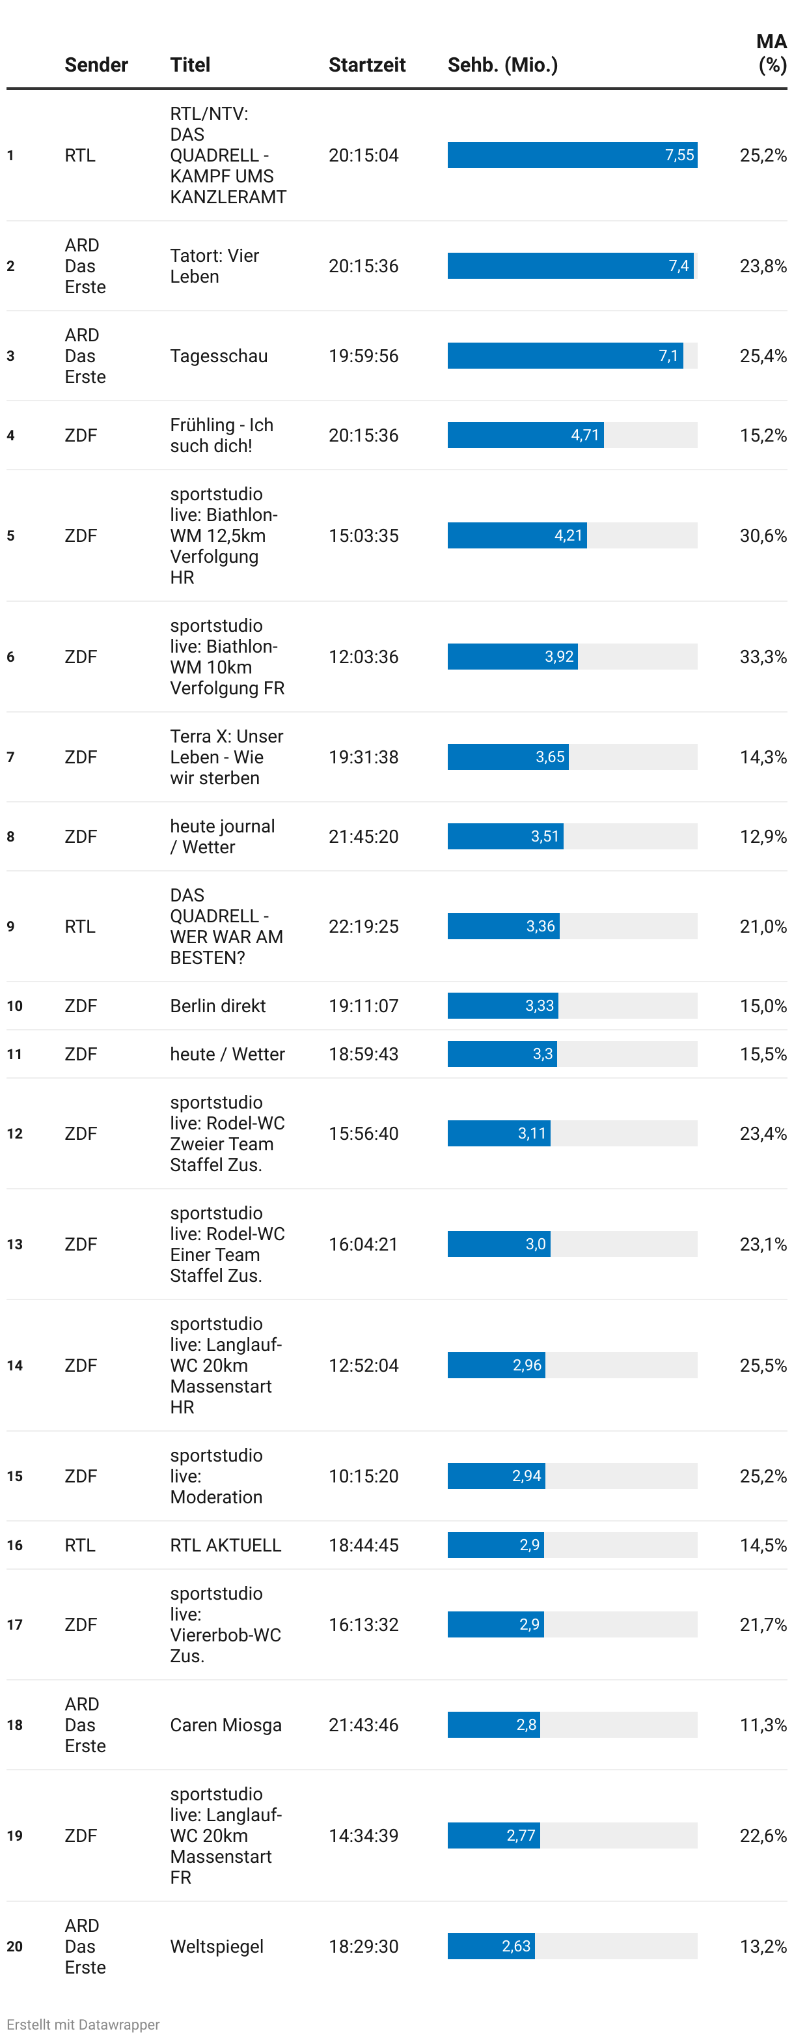794x2040 pixels.
Task: Select the Titel column header
Action: [190, 65]
